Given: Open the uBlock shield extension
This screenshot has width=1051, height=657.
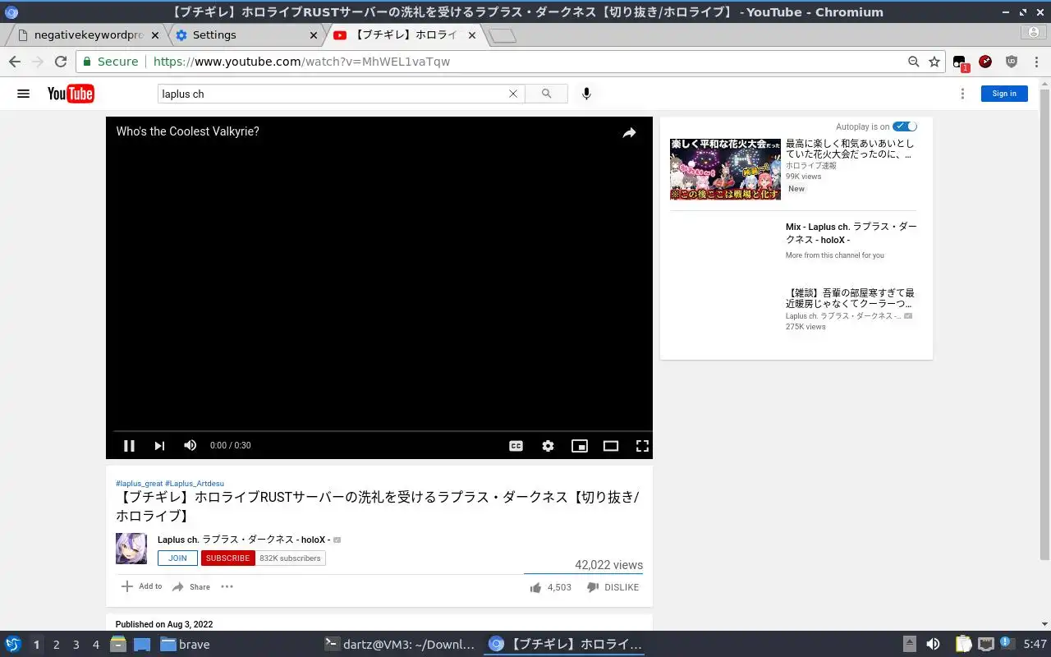Looking at the screenshot, I should click(1012, 62).
